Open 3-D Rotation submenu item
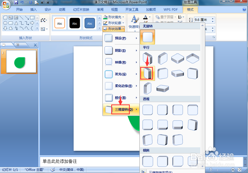Viewport: 248px width, 173px height. [121, 110]
